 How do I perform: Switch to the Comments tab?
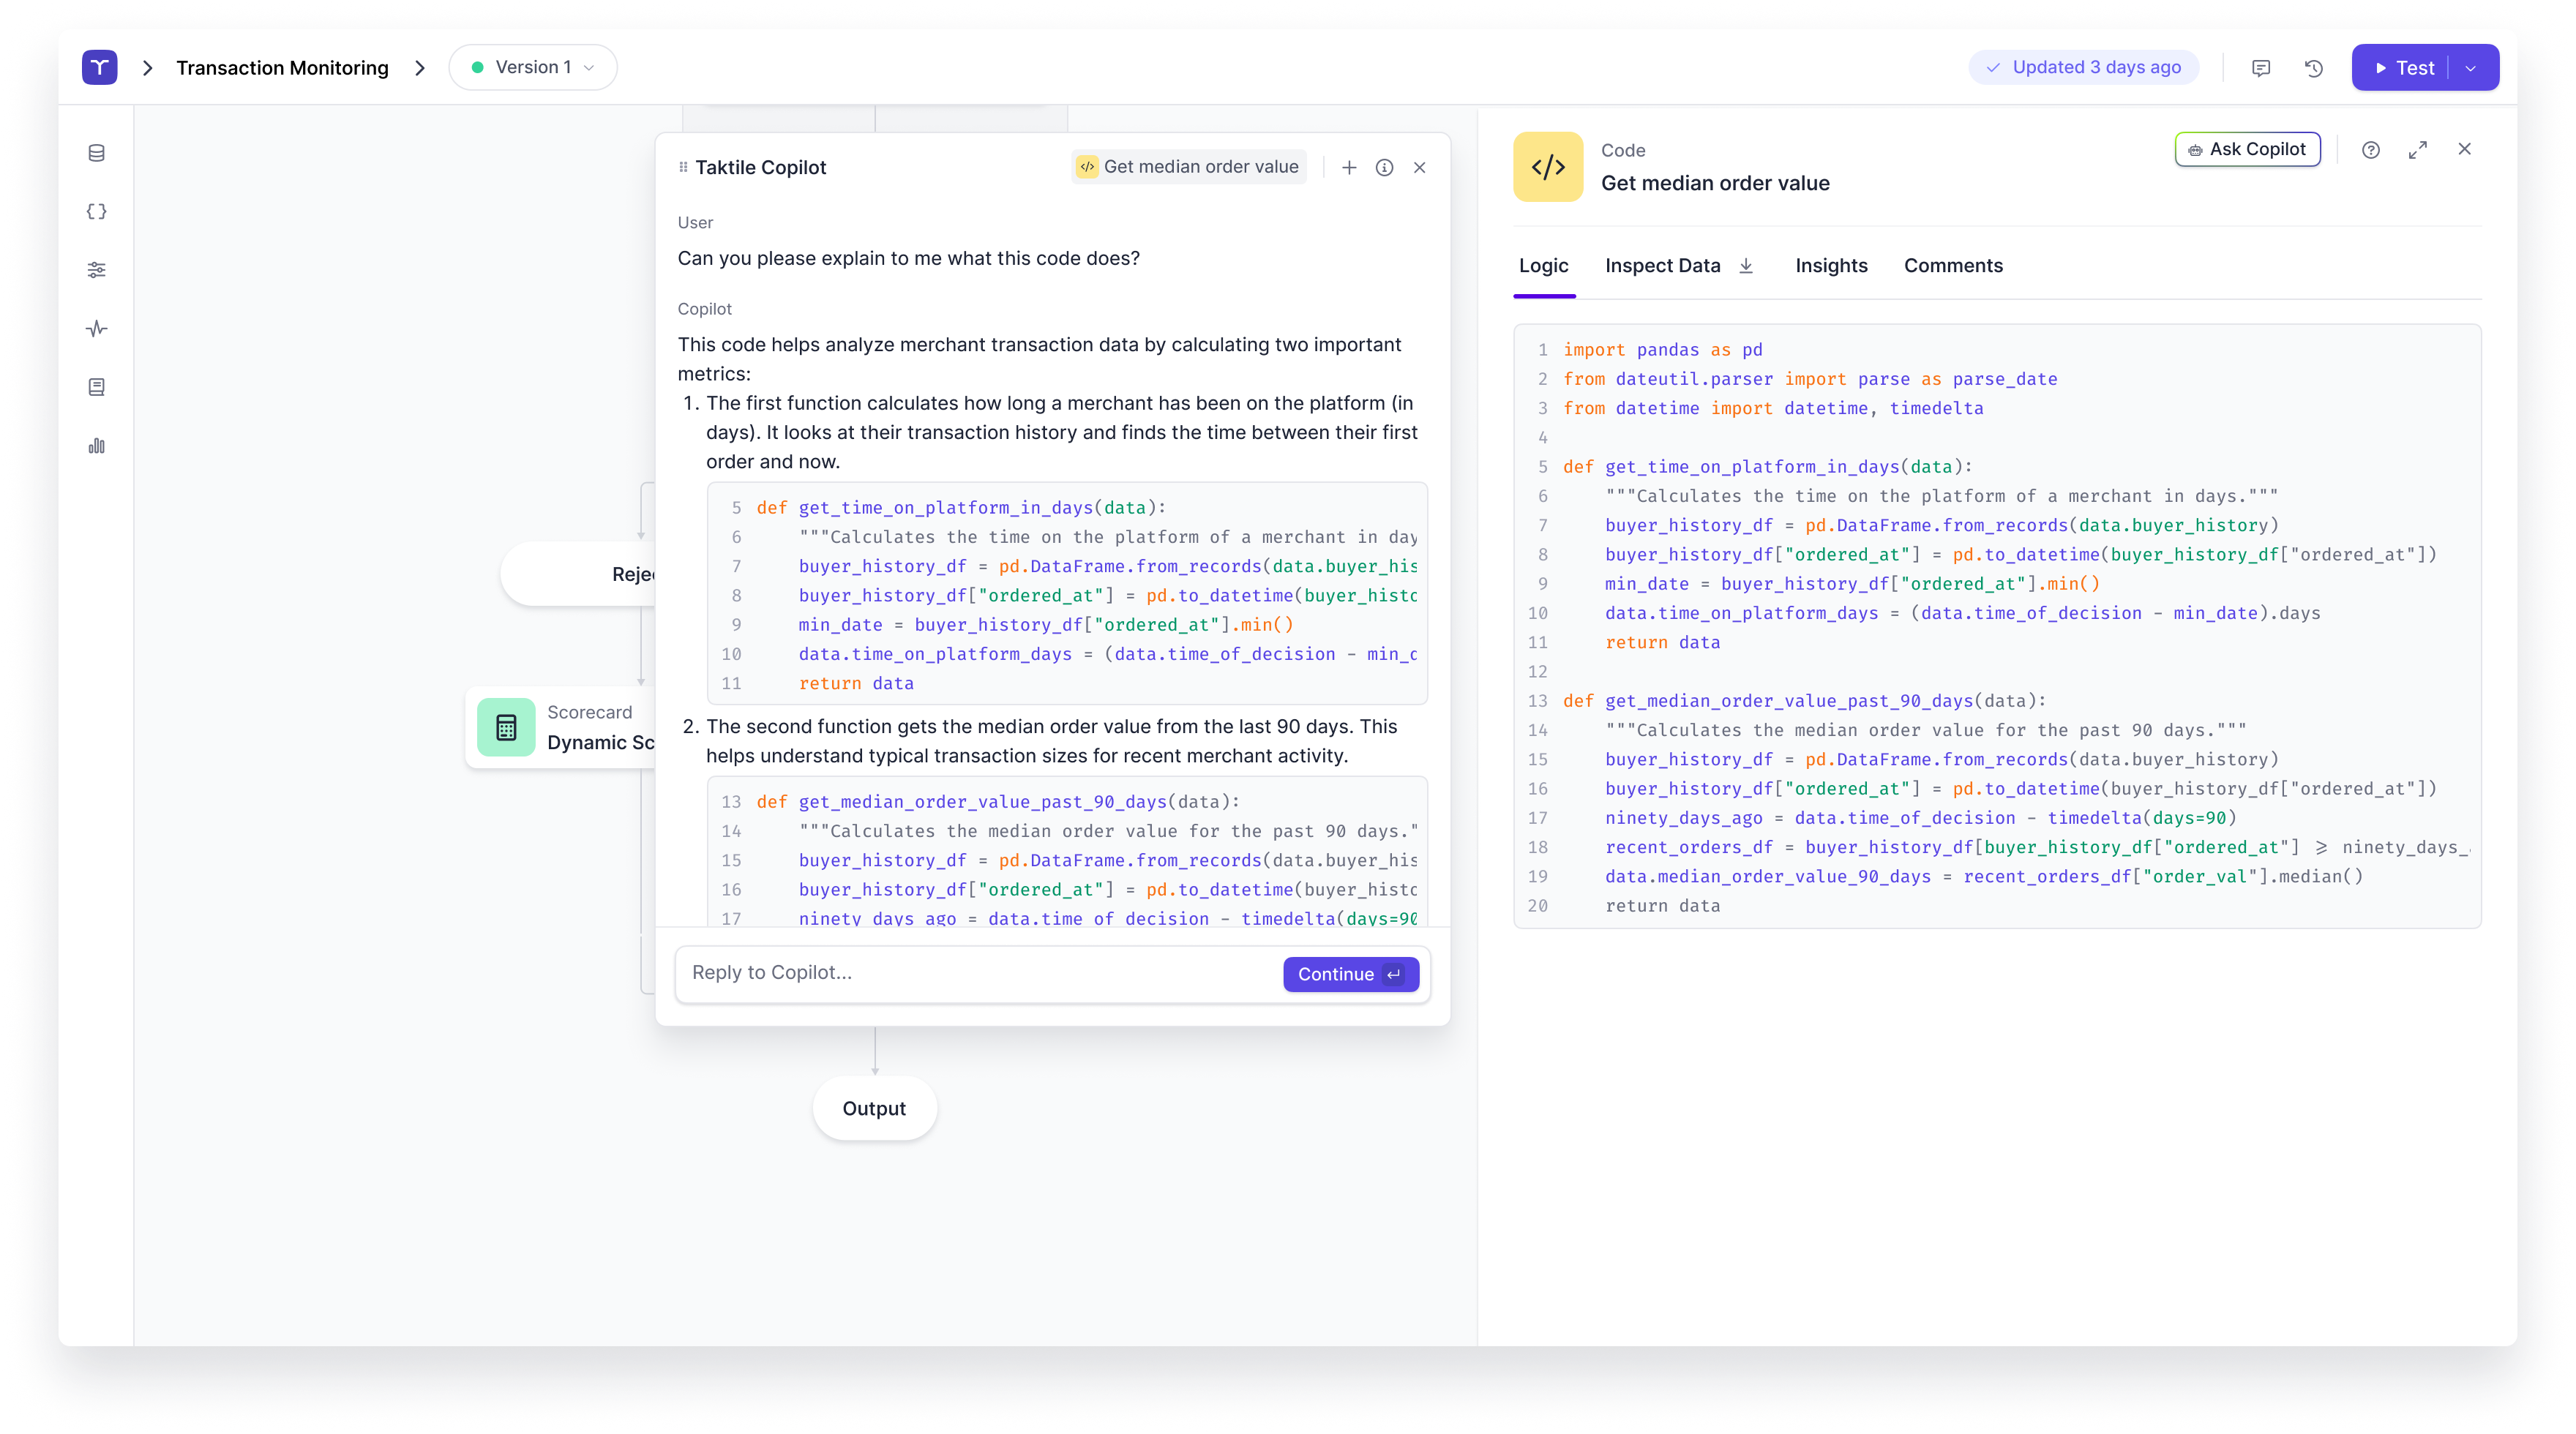pyautogui.click(x=1952, y=266)
